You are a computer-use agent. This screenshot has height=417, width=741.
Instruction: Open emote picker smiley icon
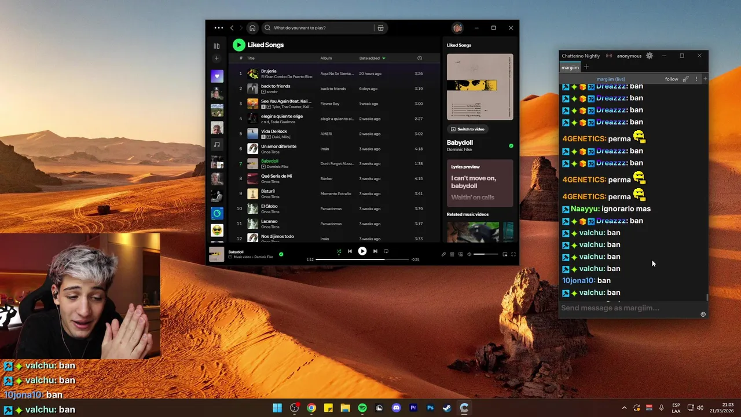(x=703, y=314)
